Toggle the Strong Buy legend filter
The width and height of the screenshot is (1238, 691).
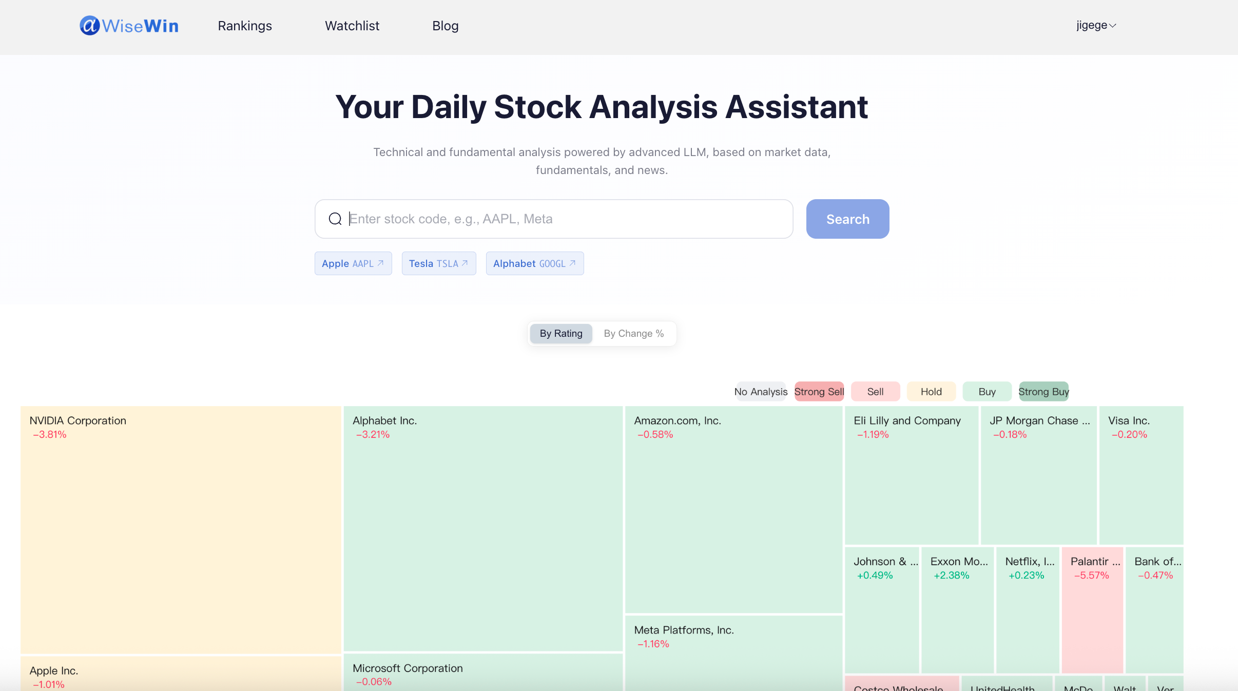point(1043,392)
